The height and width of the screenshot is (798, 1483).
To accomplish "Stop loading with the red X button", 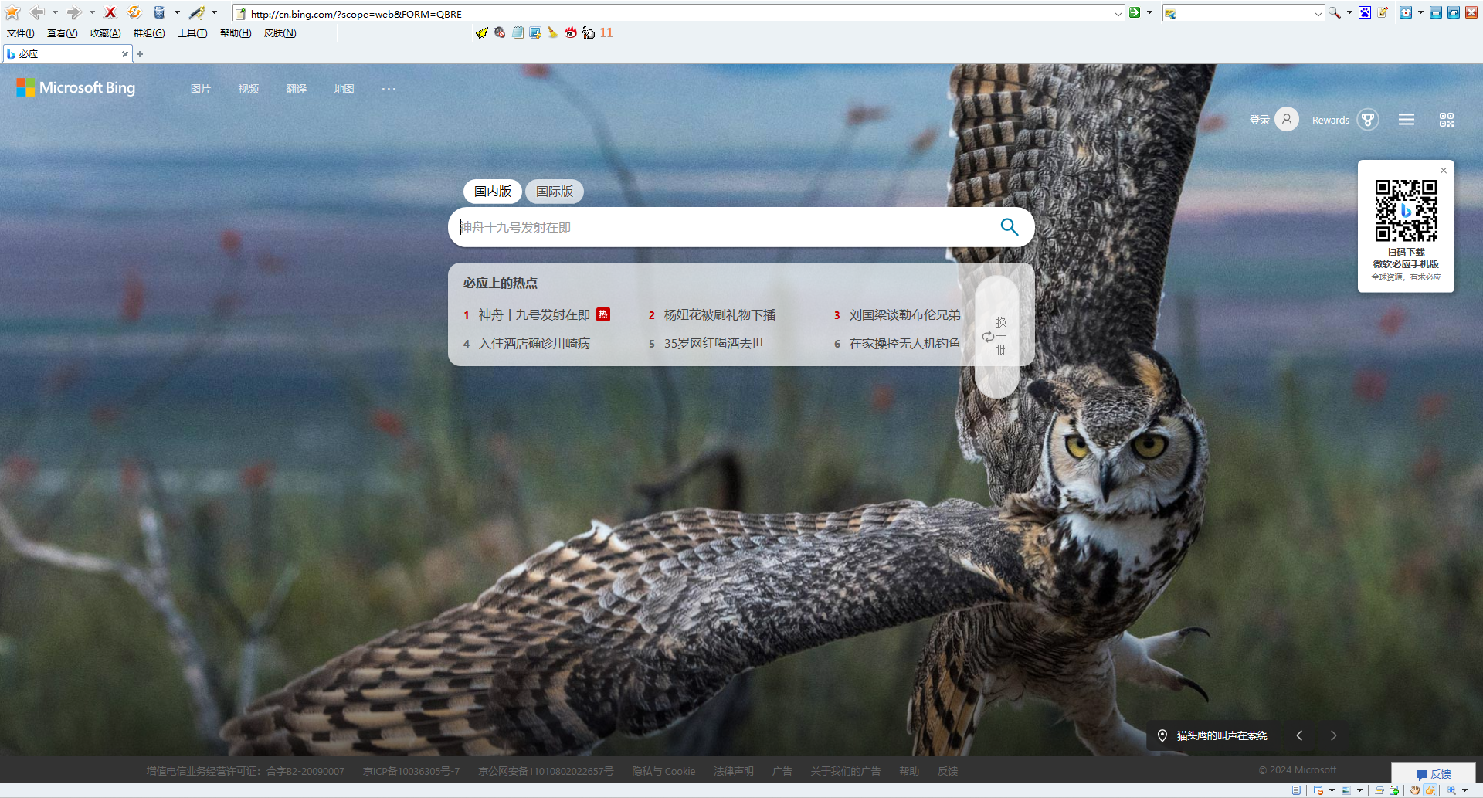I will [x=110, y=12].
